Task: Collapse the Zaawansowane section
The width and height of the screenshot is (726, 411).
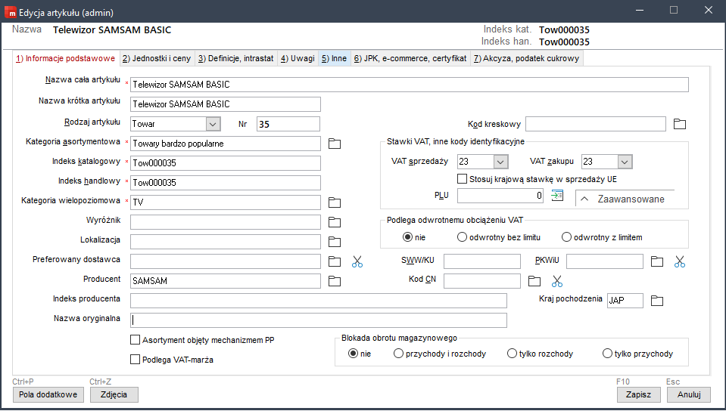Action: [x=625, y=199]
